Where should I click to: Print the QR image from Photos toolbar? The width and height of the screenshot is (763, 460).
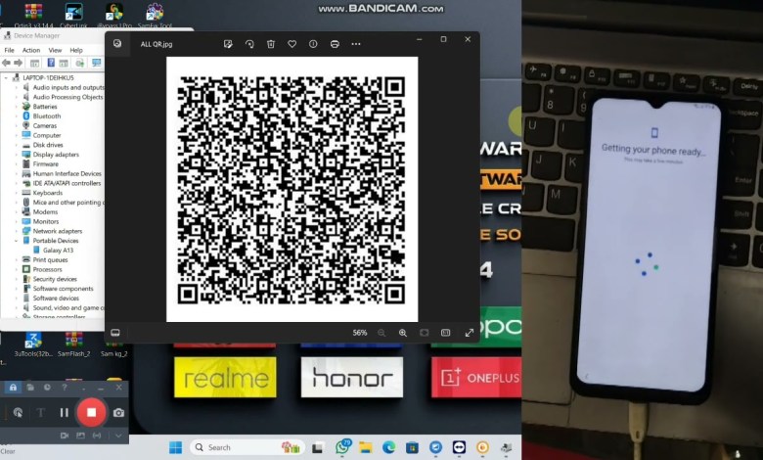click(x=335, y=44)
